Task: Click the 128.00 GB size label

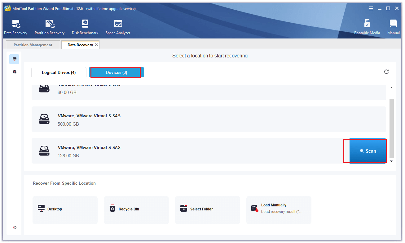Action: [x=68, y=156]
